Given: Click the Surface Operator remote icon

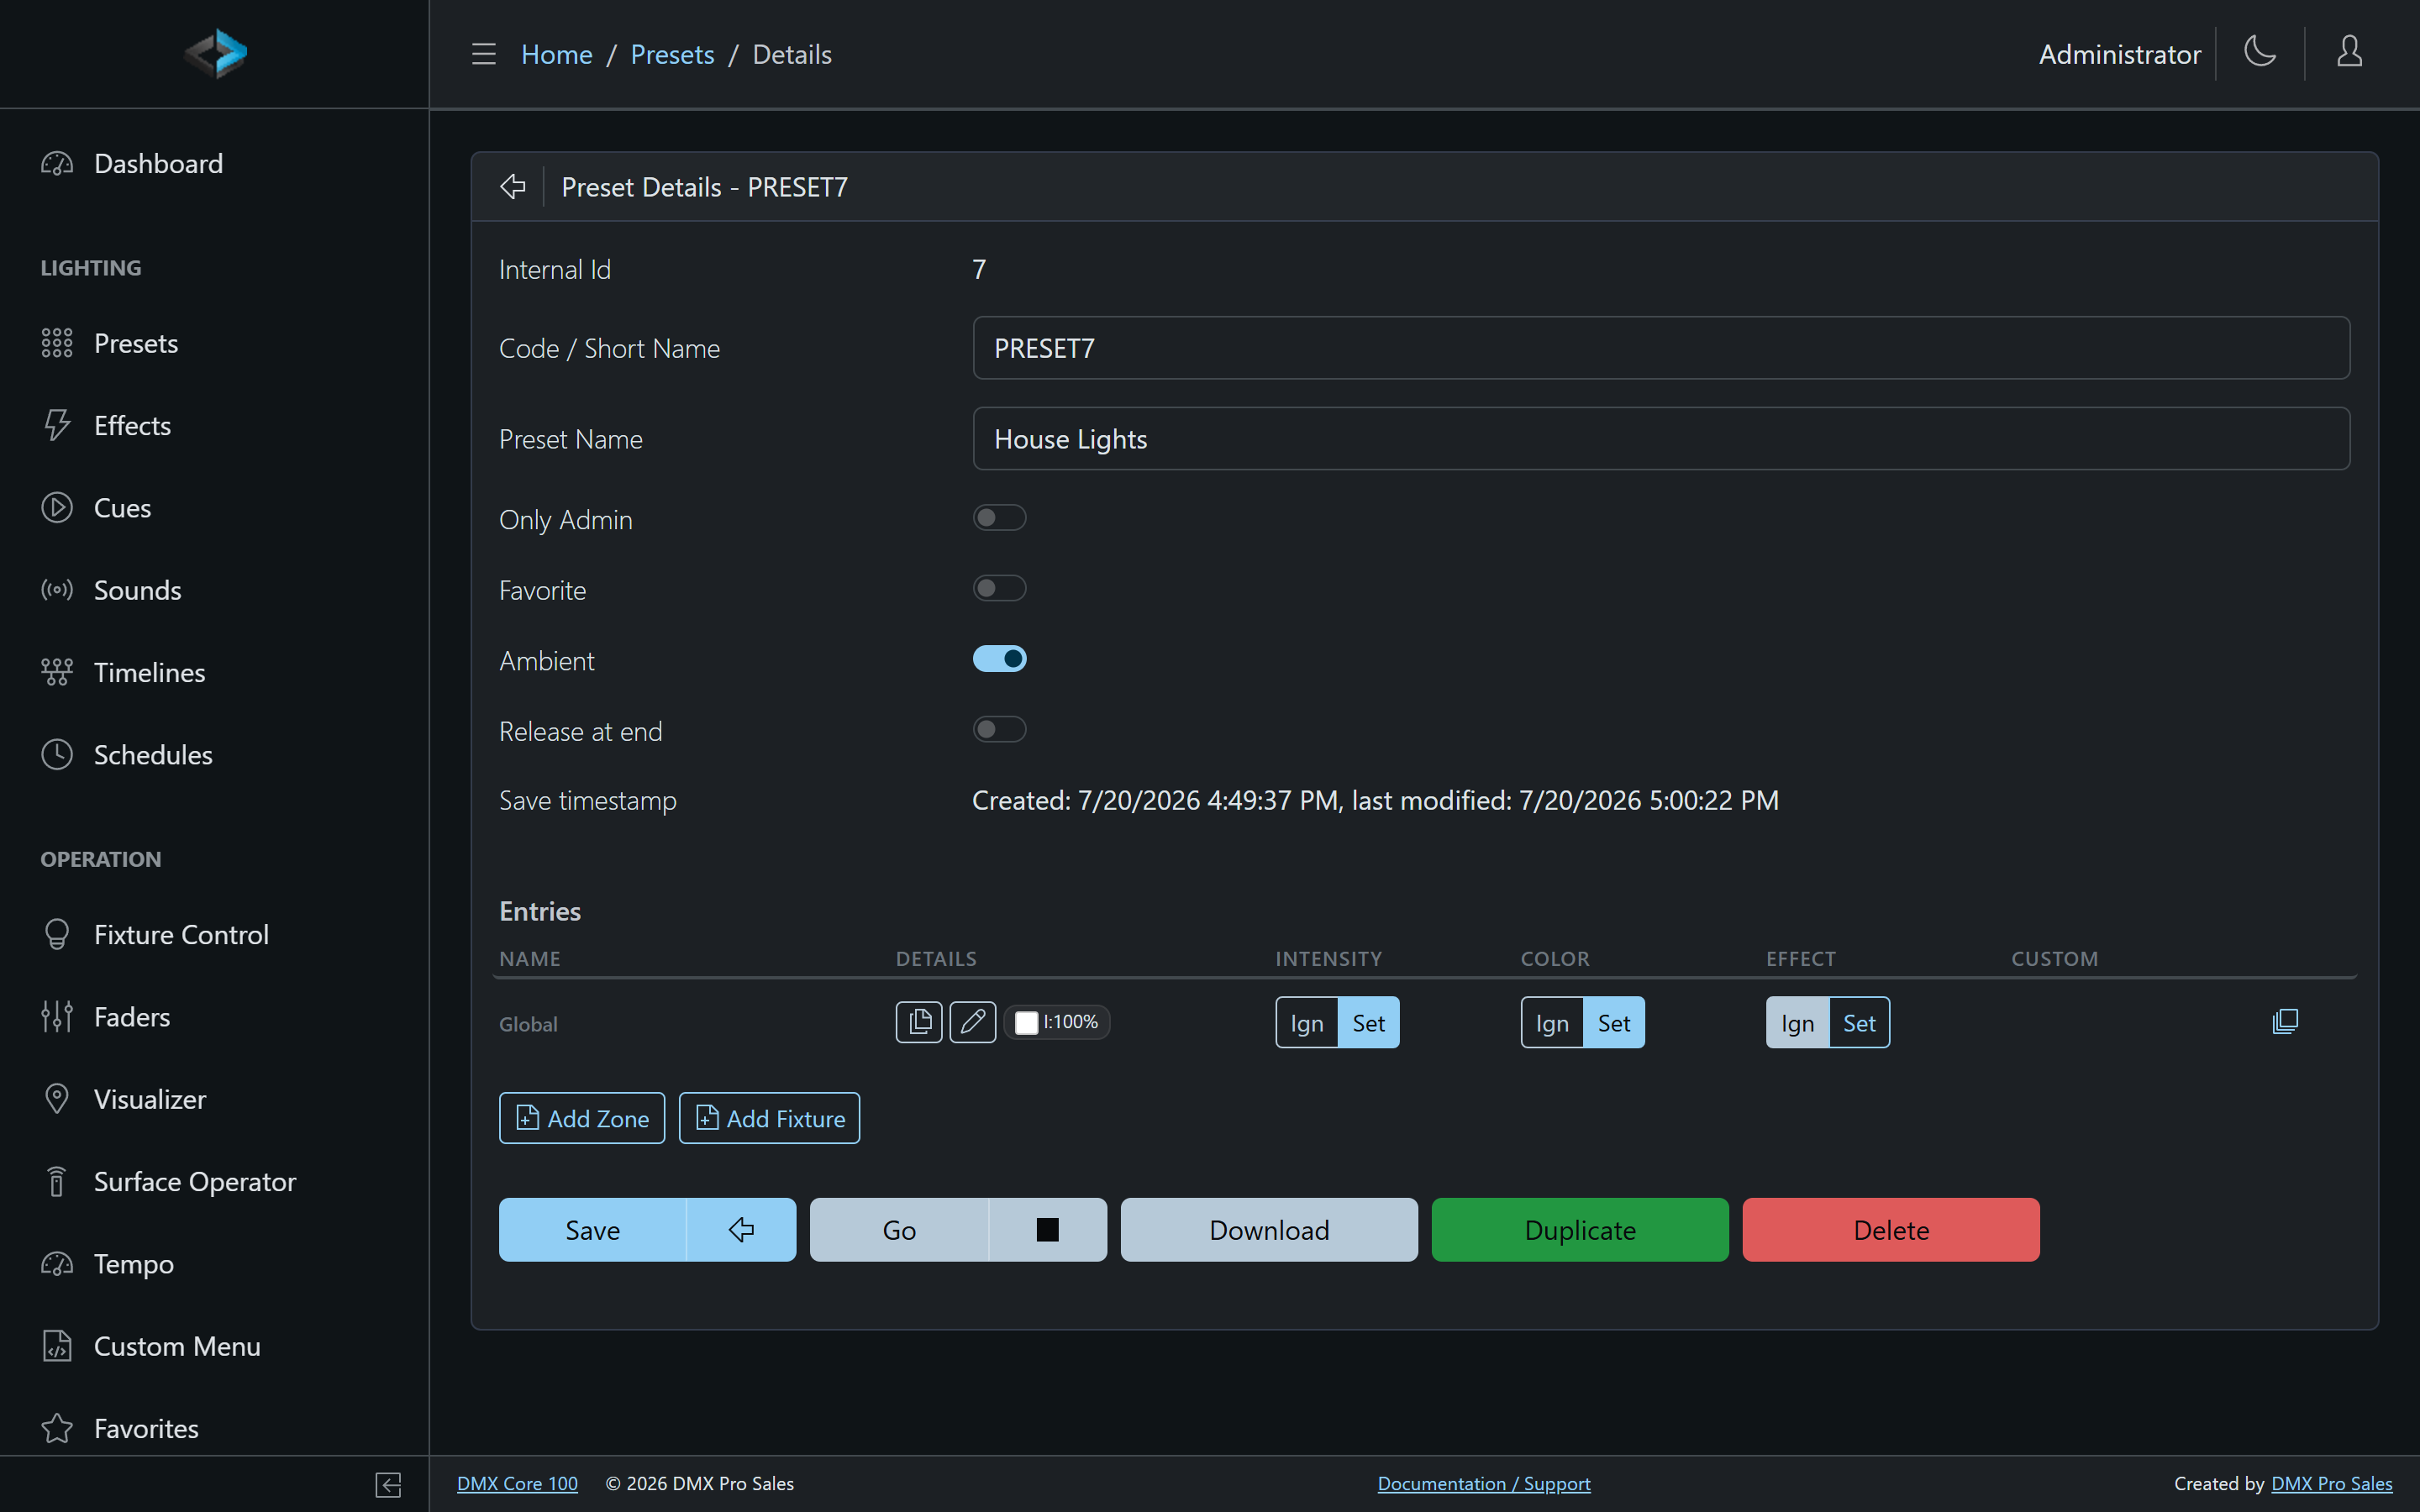Looking at the screenshot, I should 57,1181.
